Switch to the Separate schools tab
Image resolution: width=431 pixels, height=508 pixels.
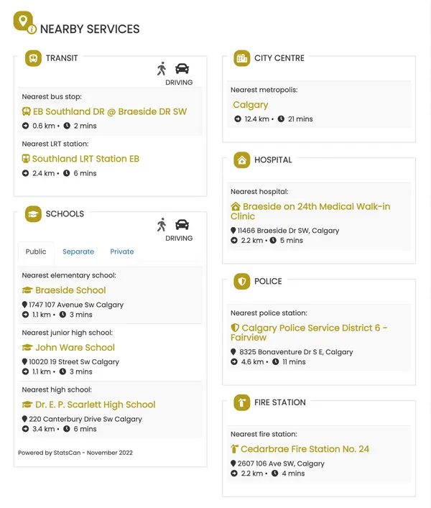coord(78,251)
